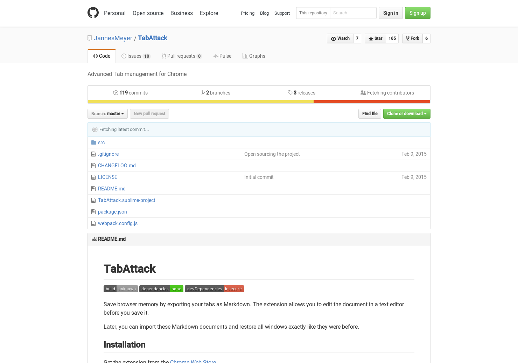
Task: Click the releases tag icon
Action: pyautogui.click(x=290, y=92)
